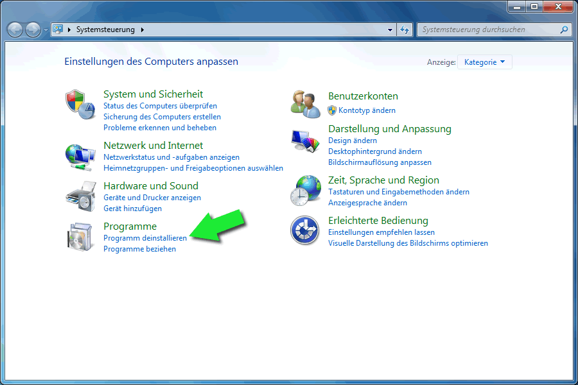Image resolution: width=578 pixels, height=385 pixels.
Task: Close the Systemsteuerung window
Action: 558,6
